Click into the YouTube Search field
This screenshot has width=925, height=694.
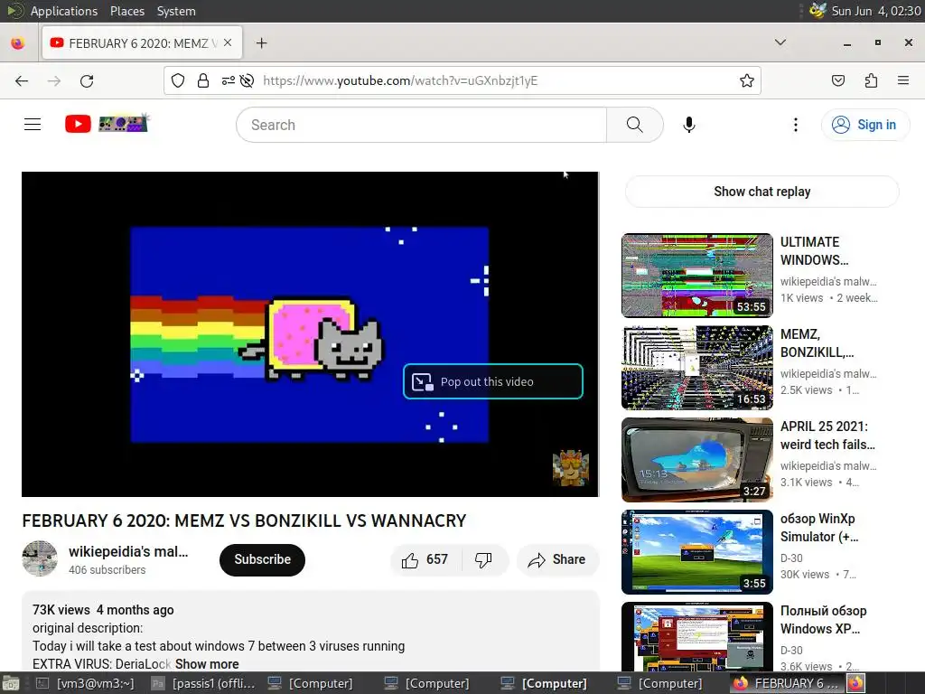(421, 125)
